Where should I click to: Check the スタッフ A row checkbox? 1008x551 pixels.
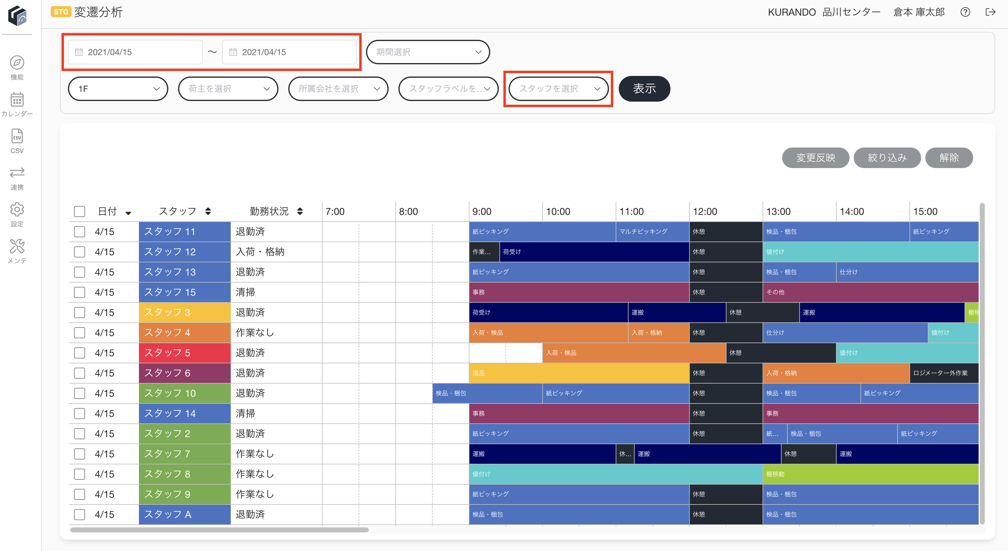point(80,514)
